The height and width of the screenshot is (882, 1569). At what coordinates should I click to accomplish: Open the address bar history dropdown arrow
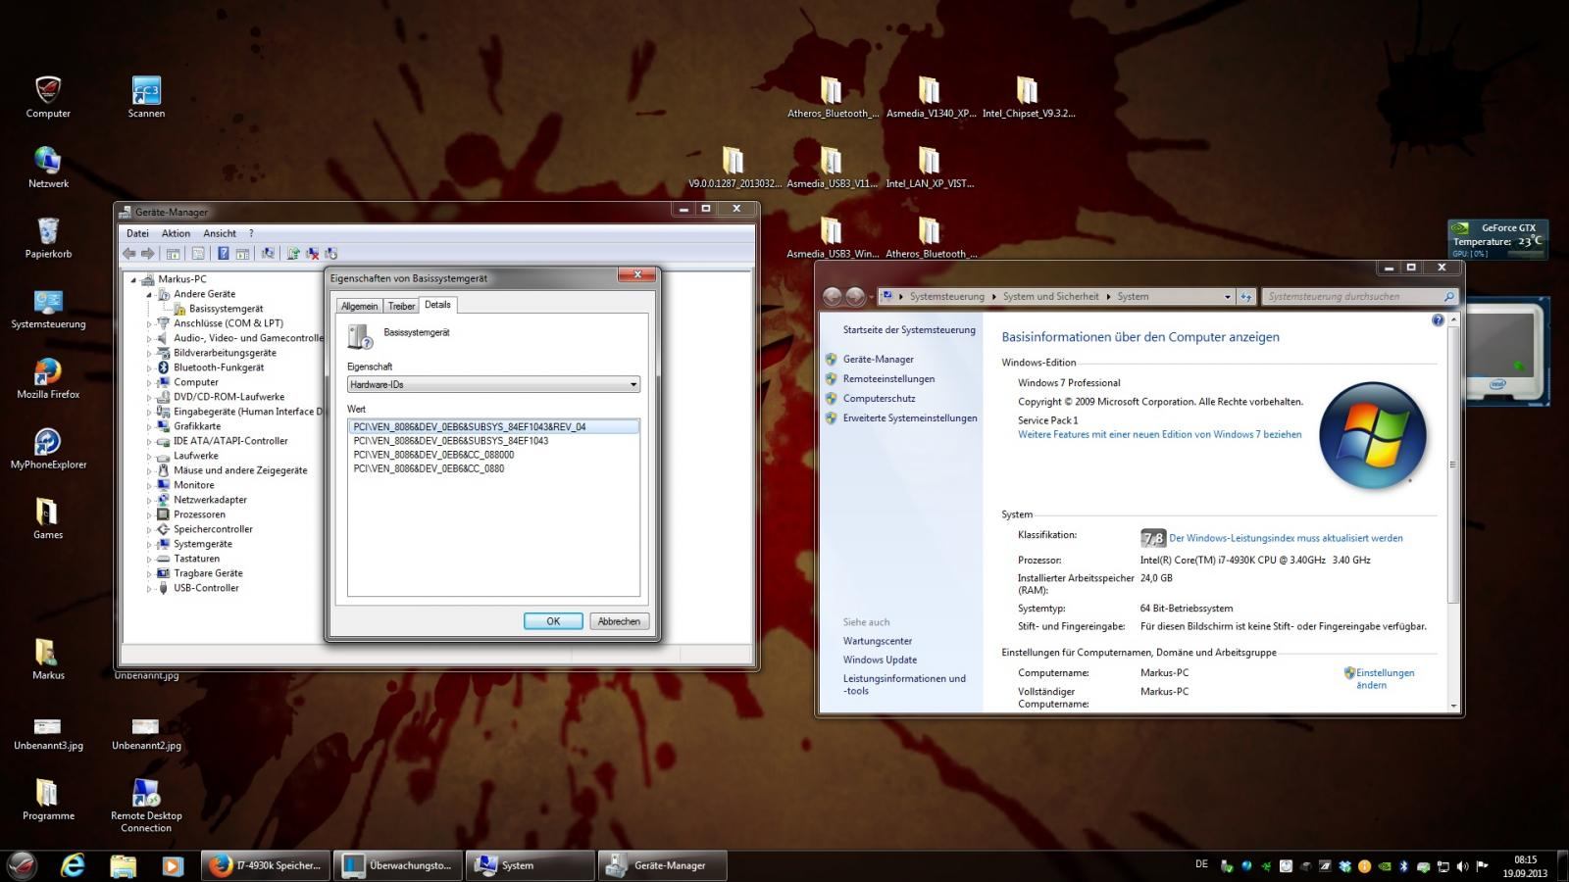(x=1227, y=296)
